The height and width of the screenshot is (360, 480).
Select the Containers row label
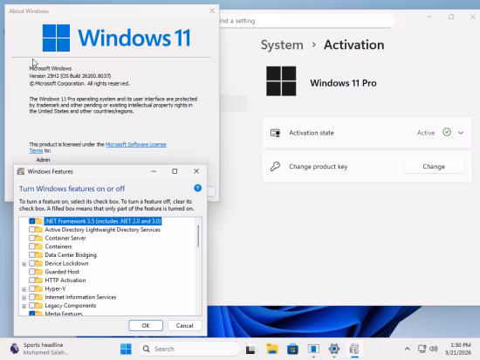(58, 246)
